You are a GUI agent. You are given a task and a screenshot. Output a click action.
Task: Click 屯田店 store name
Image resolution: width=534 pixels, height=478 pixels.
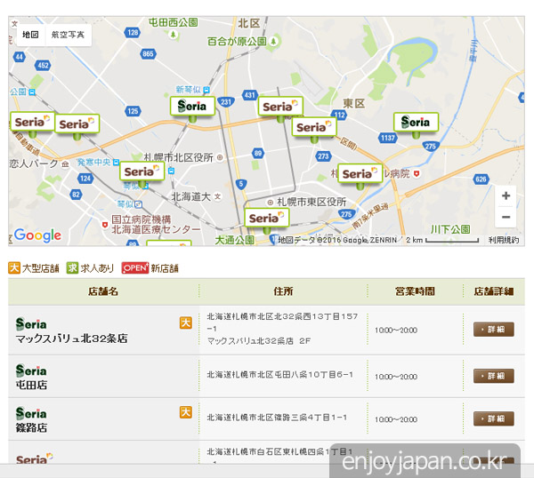[31, 386]
